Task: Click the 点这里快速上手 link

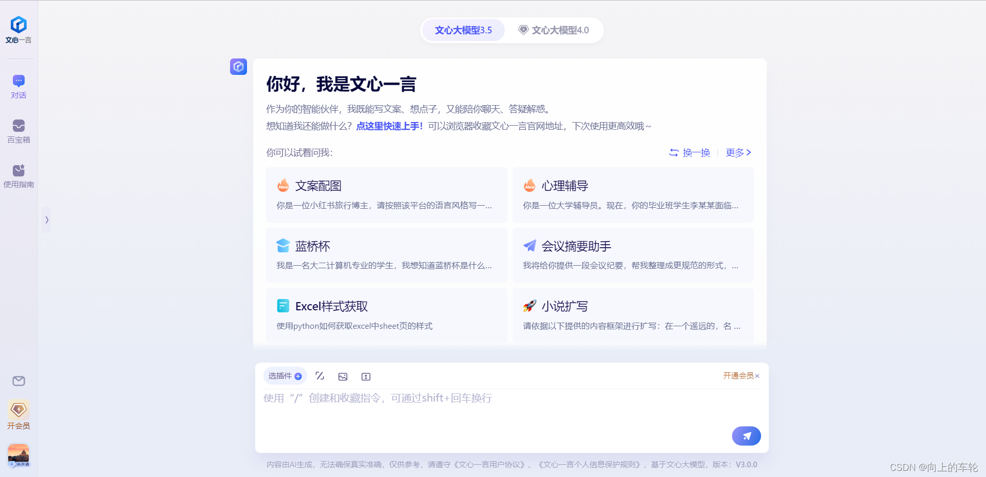Action: click(389, 126)
